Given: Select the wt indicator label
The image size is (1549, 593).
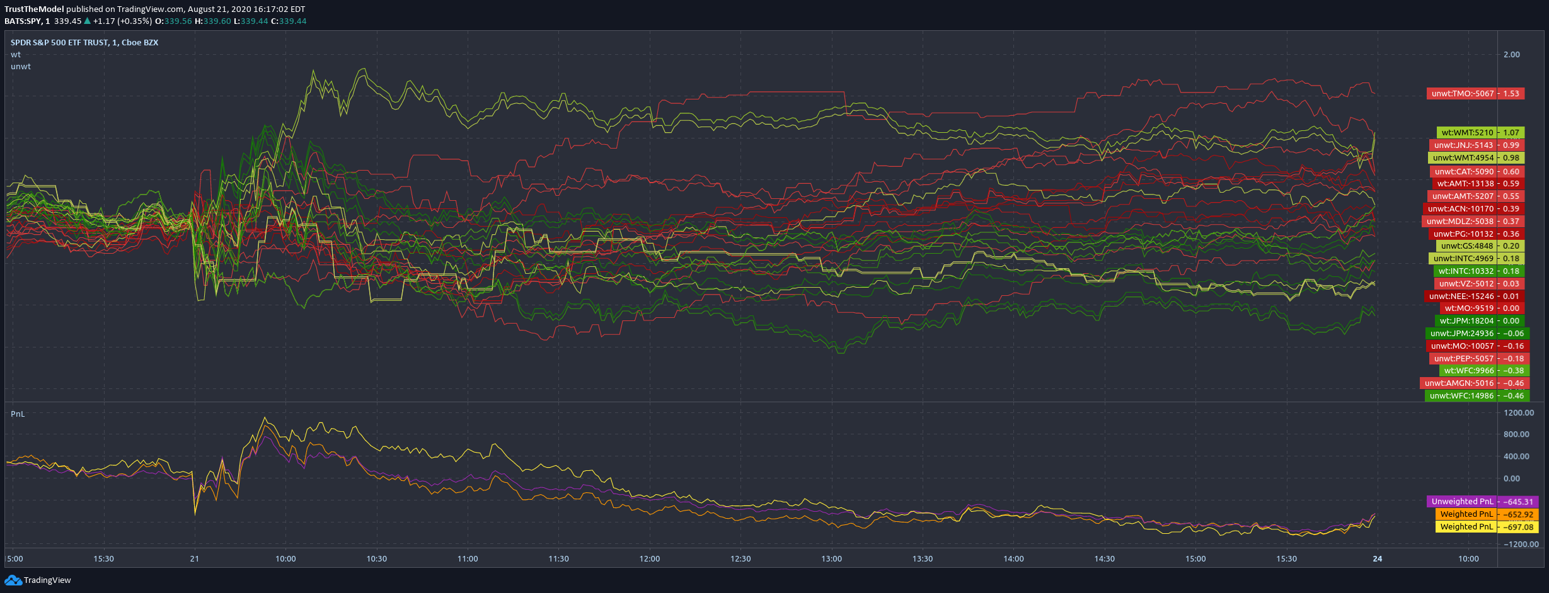Looking at the screenshot, I should click(x=16, y=55).
